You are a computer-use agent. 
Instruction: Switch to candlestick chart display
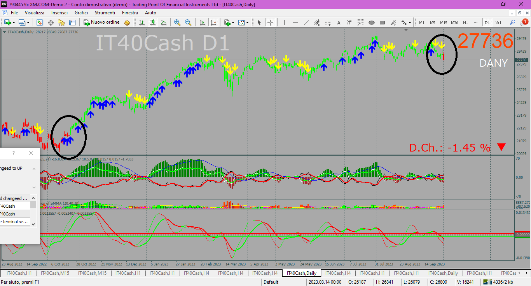click(x=153, y=22)
